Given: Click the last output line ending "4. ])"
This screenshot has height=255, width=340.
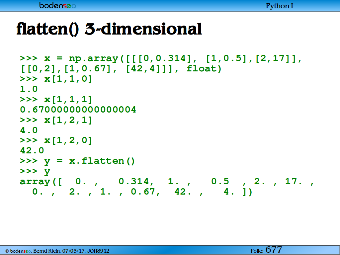Looking at the screenshot, I should 142,192.
